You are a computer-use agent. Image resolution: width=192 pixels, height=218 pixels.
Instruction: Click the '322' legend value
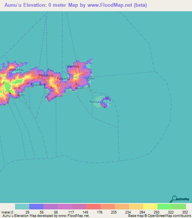pyautogui.click(x=171, y=212)
